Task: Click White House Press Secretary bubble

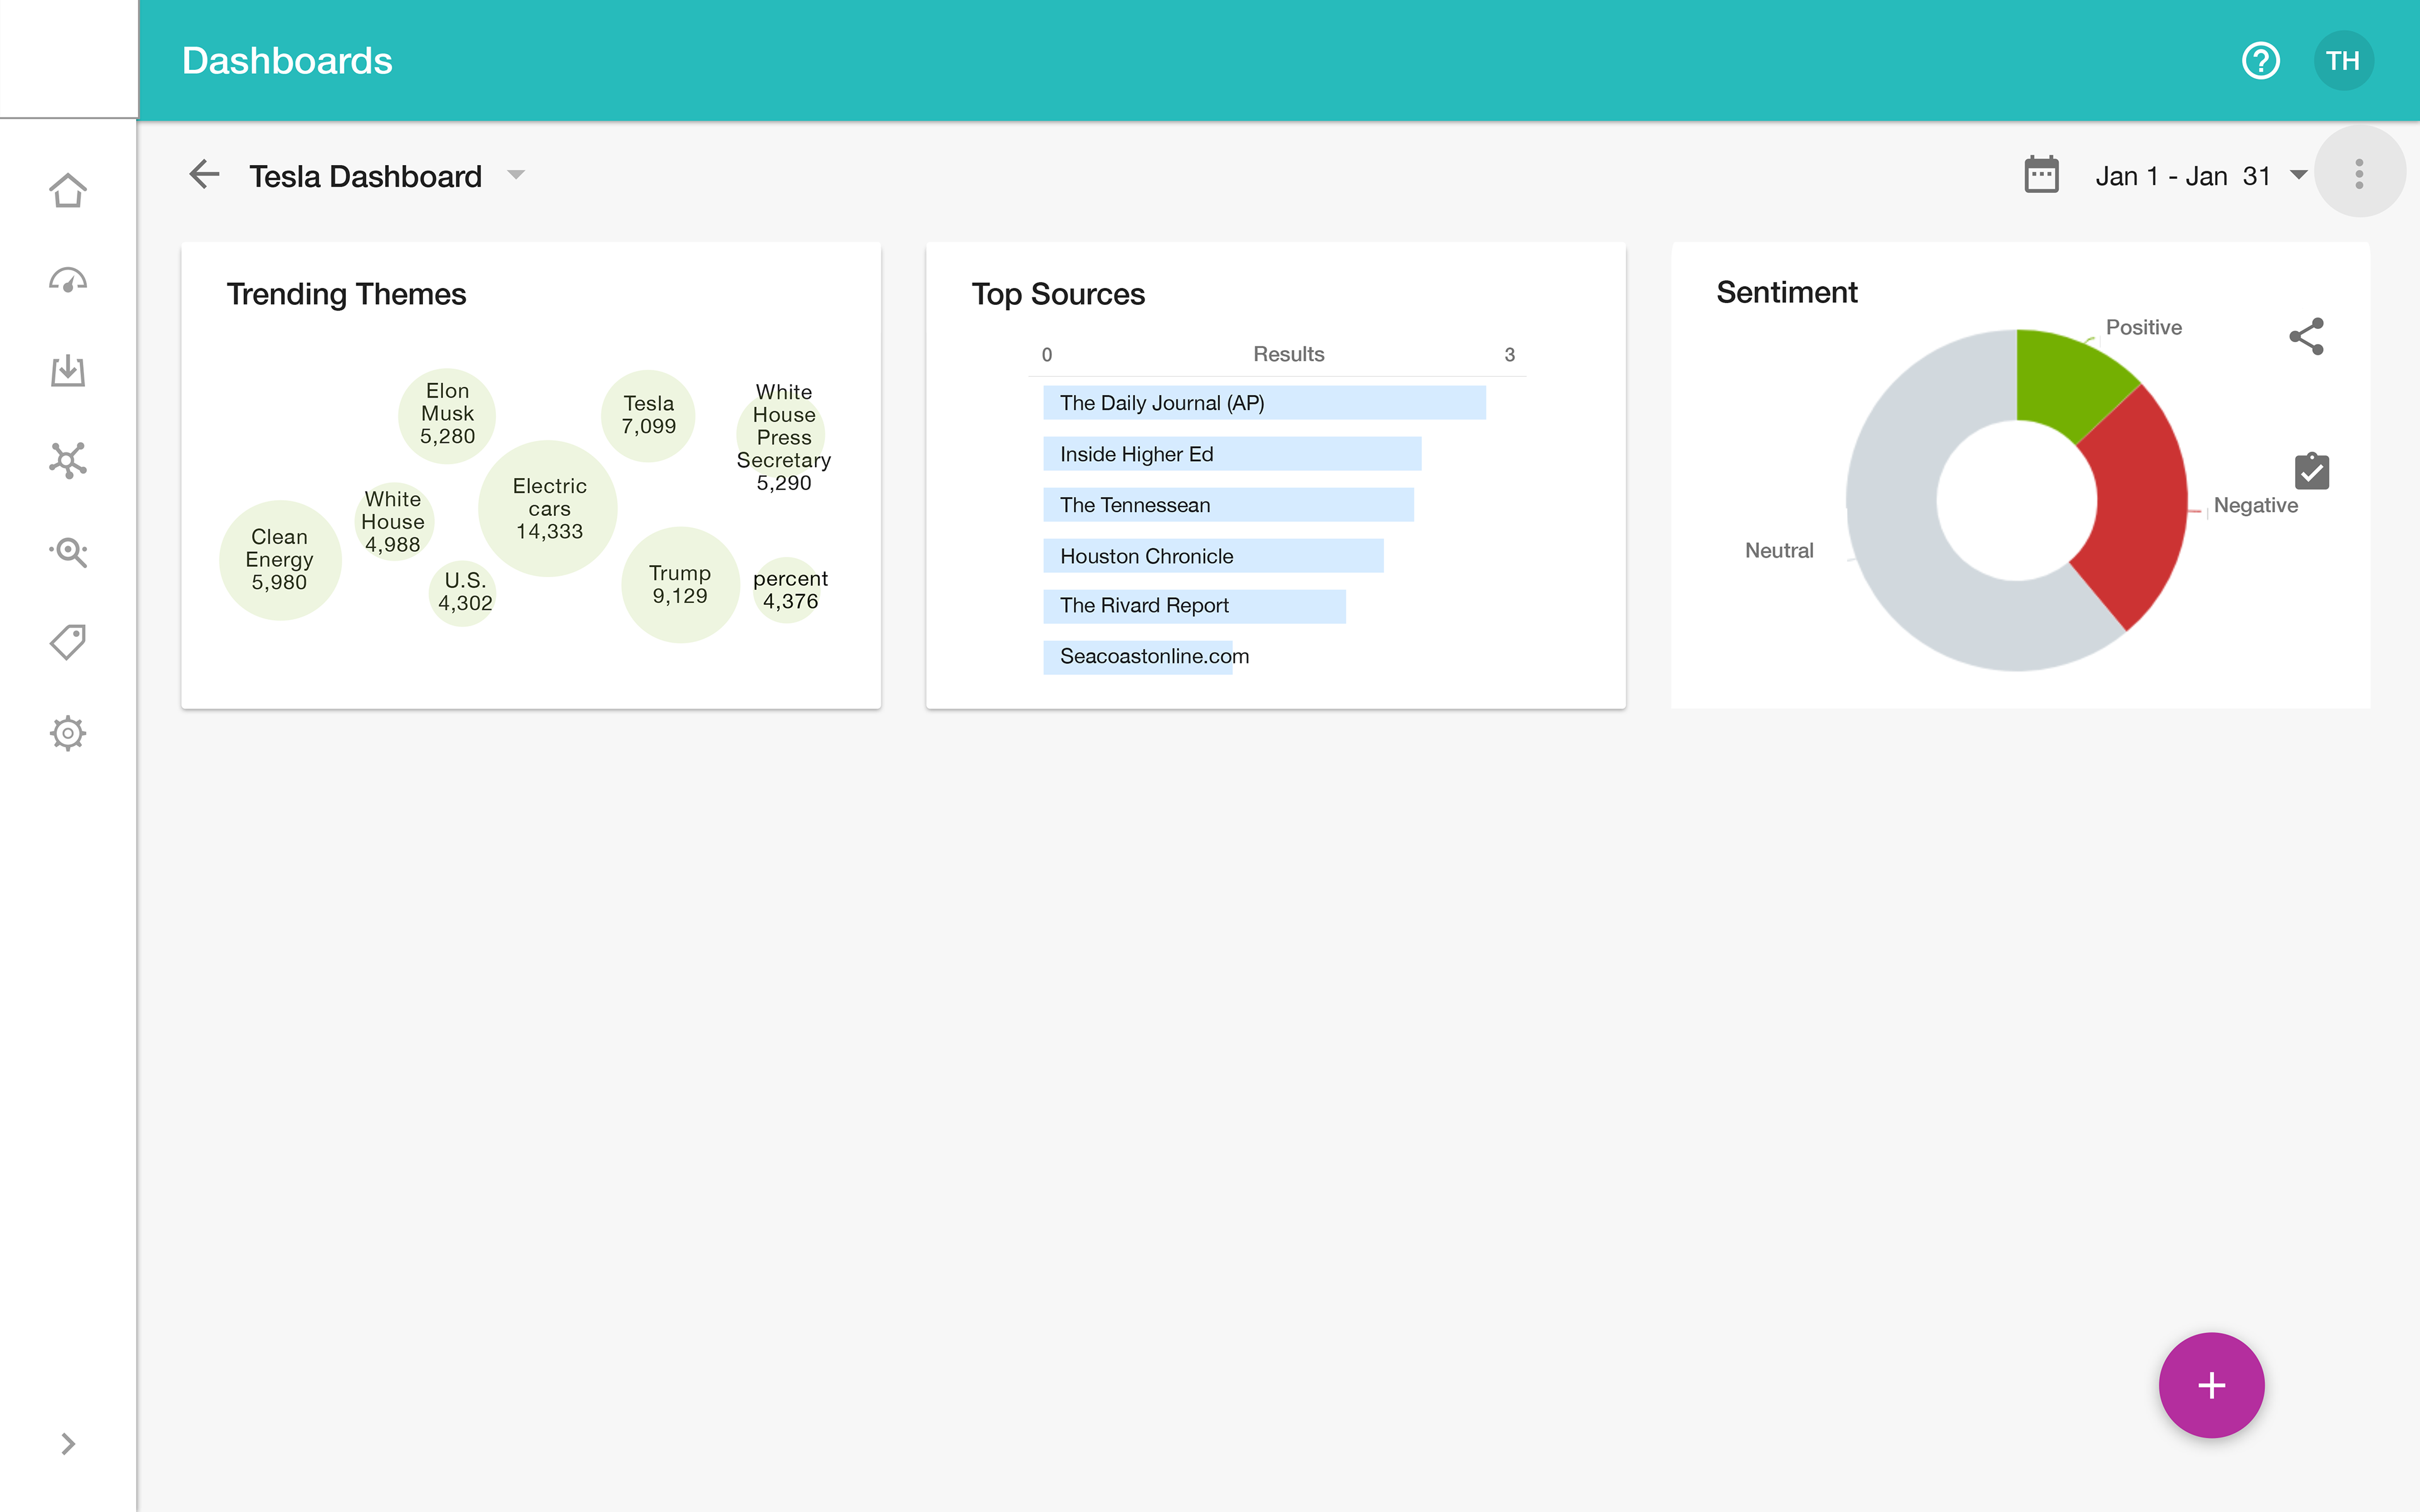Action: click(x=782, y=437)
